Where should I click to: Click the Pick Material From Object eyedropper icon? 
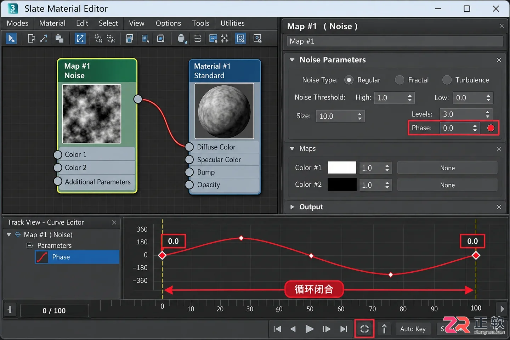pyautogui.click(x=44, y=38)
